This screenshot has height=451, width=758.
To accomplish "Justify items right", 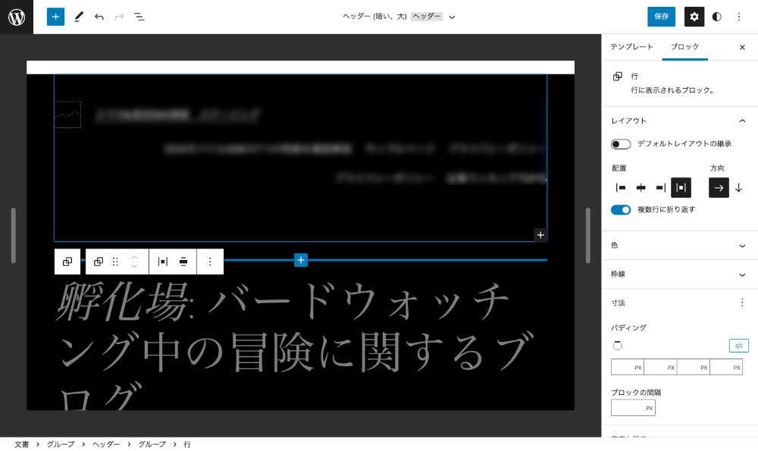I will pos(661,187).
